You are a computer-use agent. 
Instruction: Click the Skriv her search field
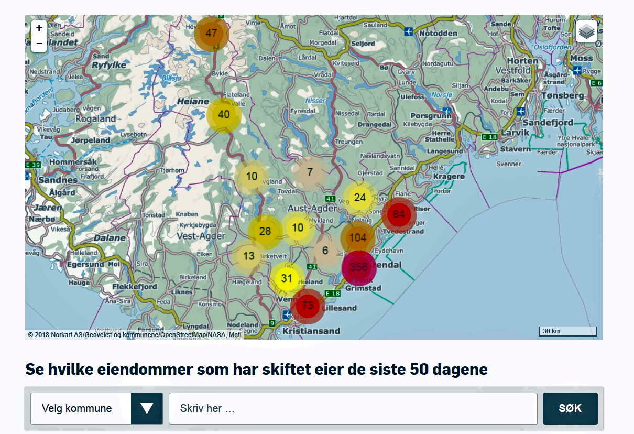[x=353, y=408]
